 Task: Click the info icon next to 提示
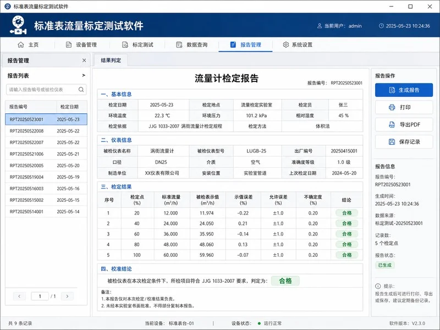click(x=378, y=286)
